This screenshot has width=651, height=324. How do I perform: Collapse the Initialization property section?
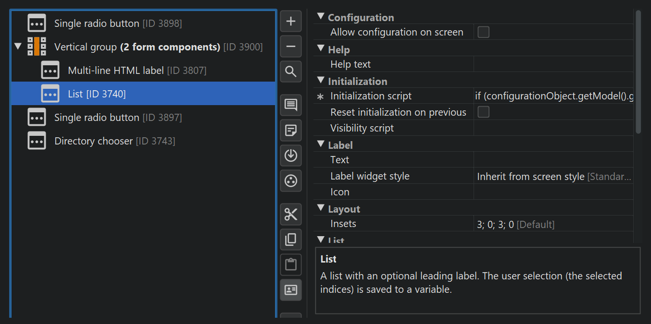tap(321, 81)
